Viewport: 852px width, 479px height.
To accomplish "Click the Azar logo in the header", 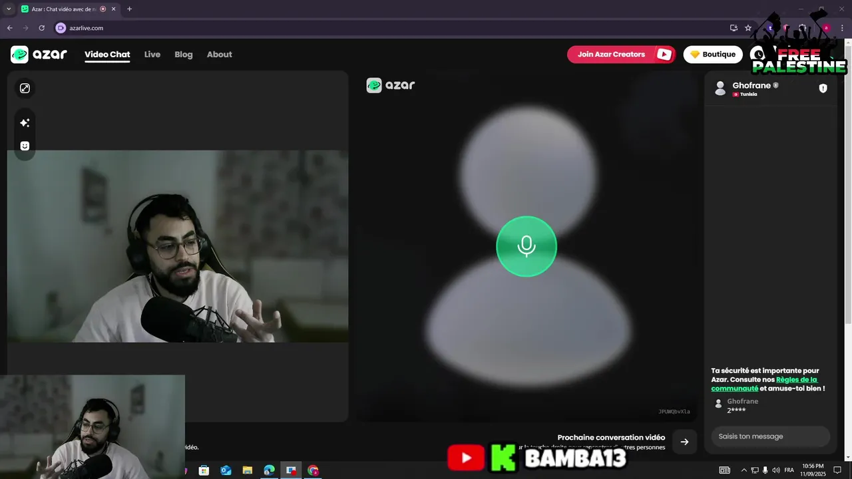I will pyautogui.click(x=39, y=55).
